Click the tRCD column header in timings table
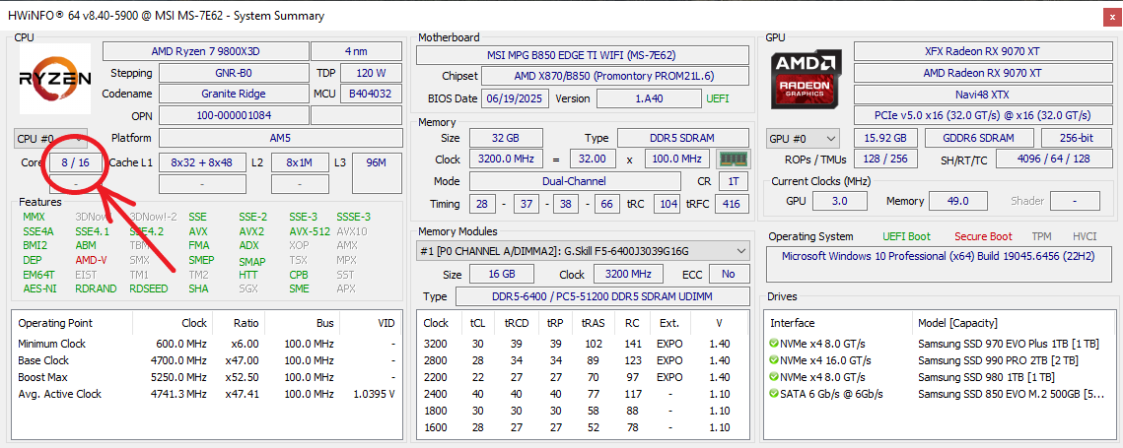Viewport: 1123px width, 448px height. coord(517,323)
